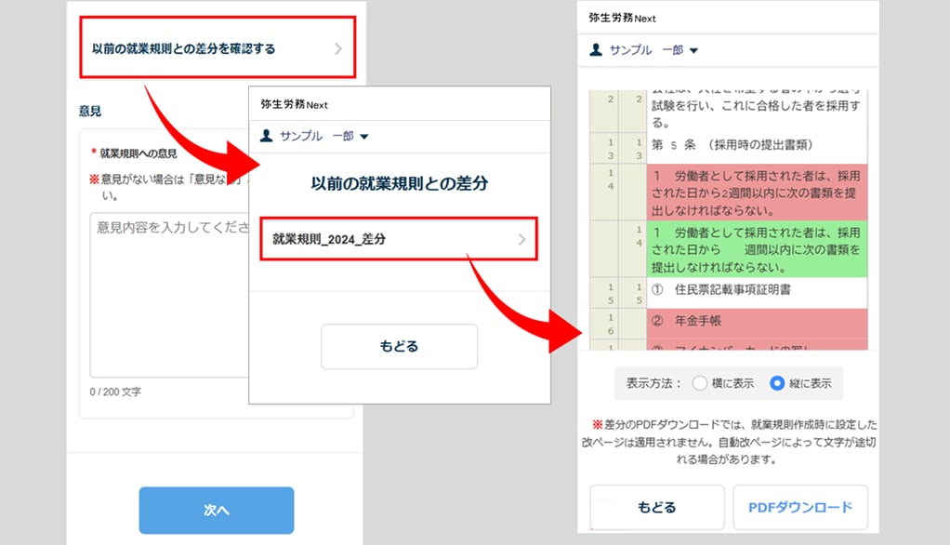Click the 住民票記載事項証明書 diff row
Screen dimensions: 950x545
click(x=757, y=290)
